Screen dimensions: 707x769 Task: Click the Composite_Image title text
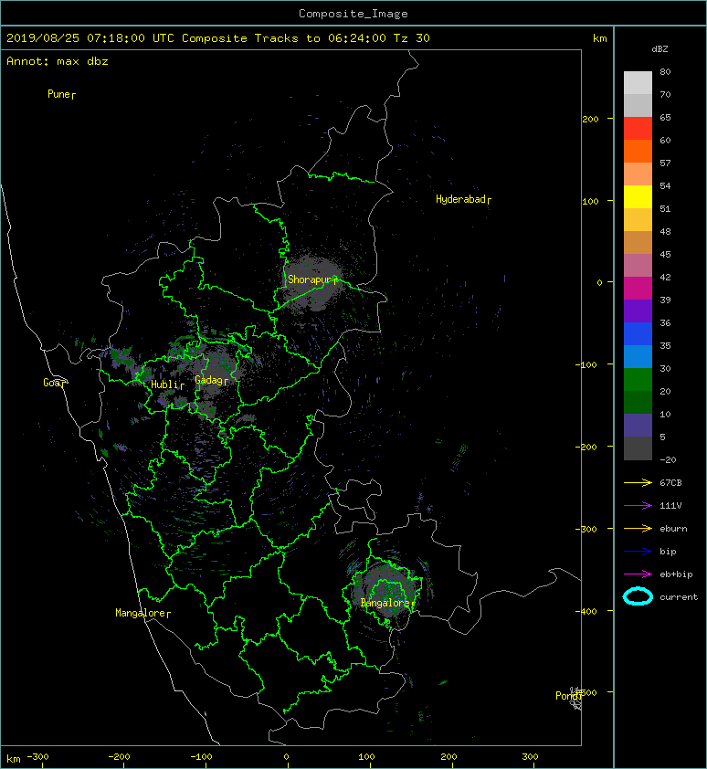pos(353,14)
